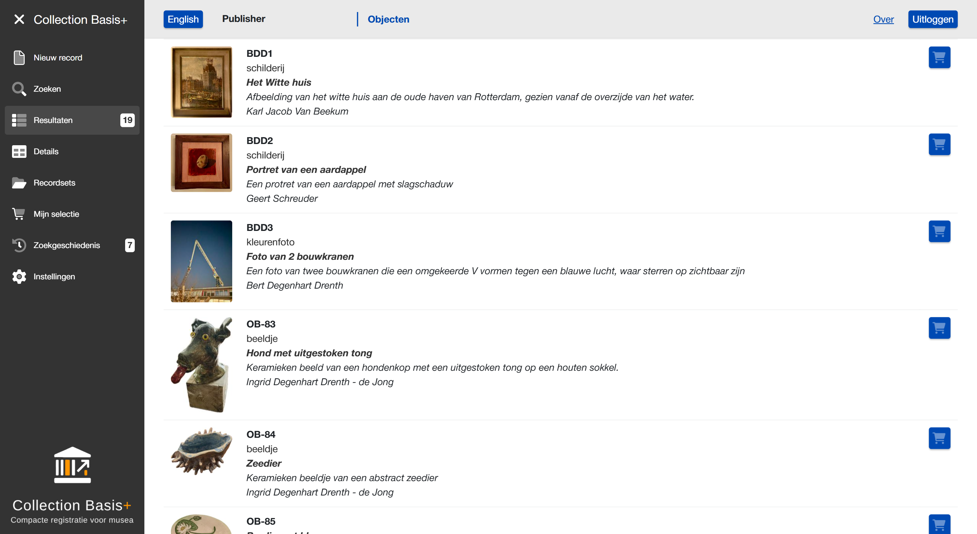
Task: Open the Publisher menu
Action: [243, 19]
